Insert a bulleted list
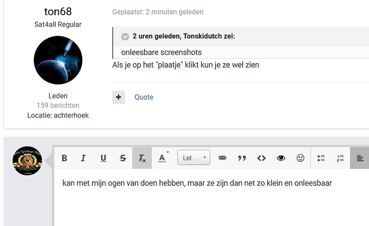 pyautogui.click(x=321, y=158)
